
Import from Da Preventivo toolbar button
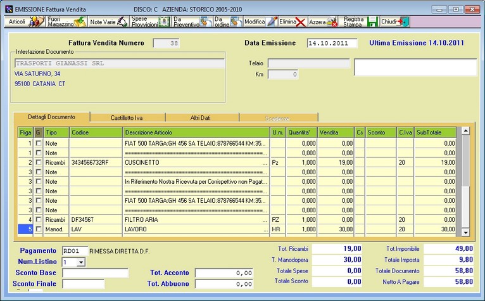192,22
